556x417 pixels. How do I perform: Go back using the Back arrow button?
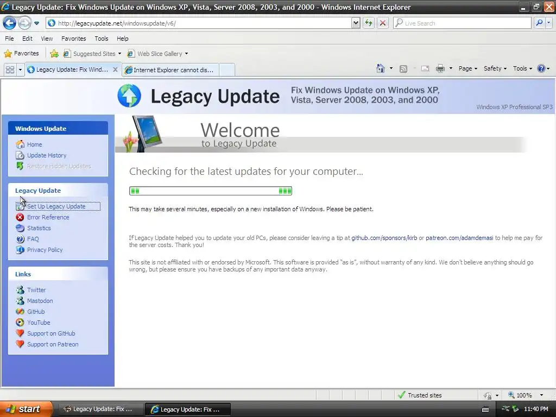[9, 23]
